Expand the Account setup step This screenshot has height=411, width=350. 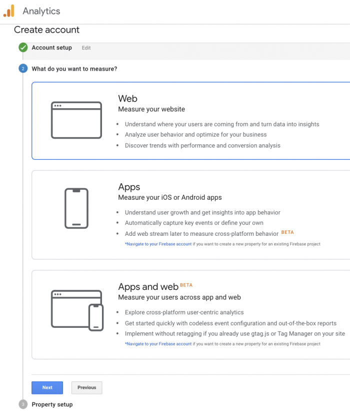coord(51,48)
